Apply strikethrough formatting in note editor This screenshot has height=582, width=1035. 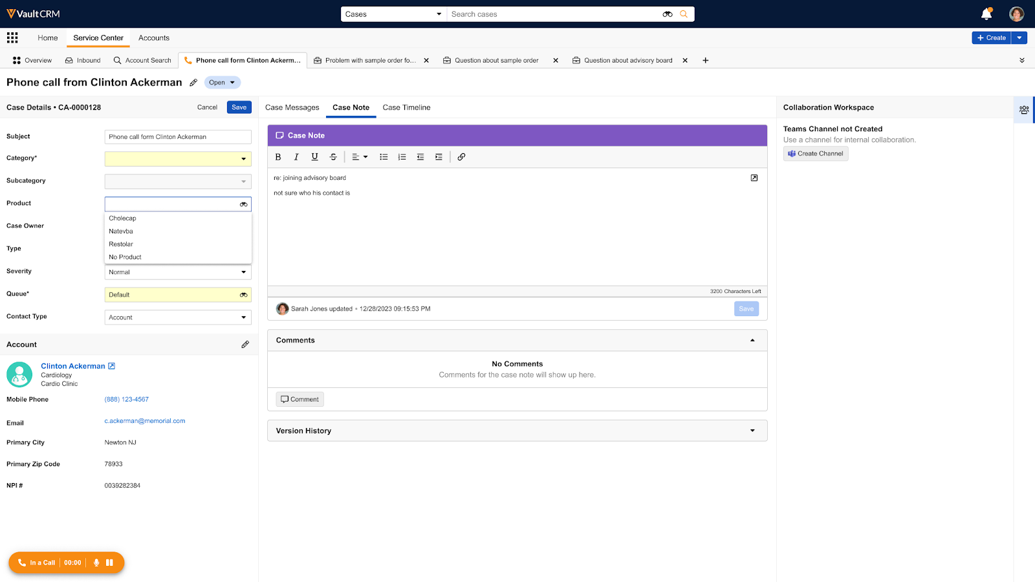pyautogui.click(x=333, y=157)
